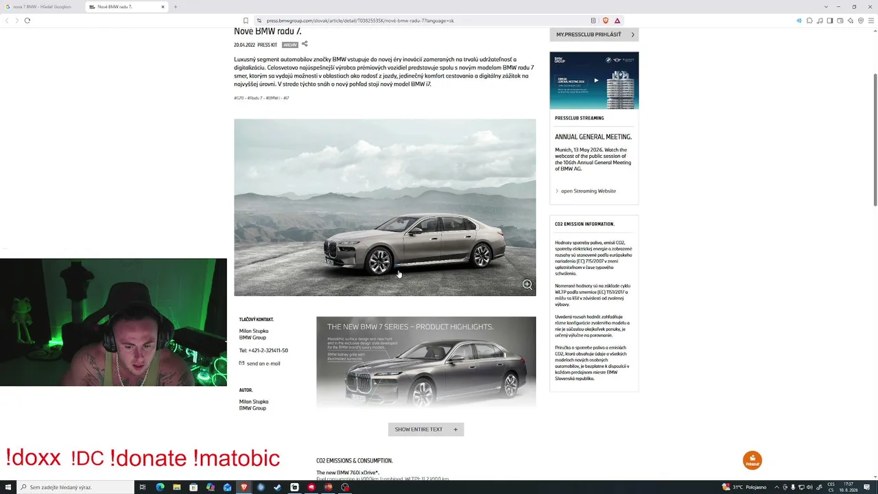Open the Windows Start menu
The height and width of the screenshot is (494, 878).
tap(8, 487)
